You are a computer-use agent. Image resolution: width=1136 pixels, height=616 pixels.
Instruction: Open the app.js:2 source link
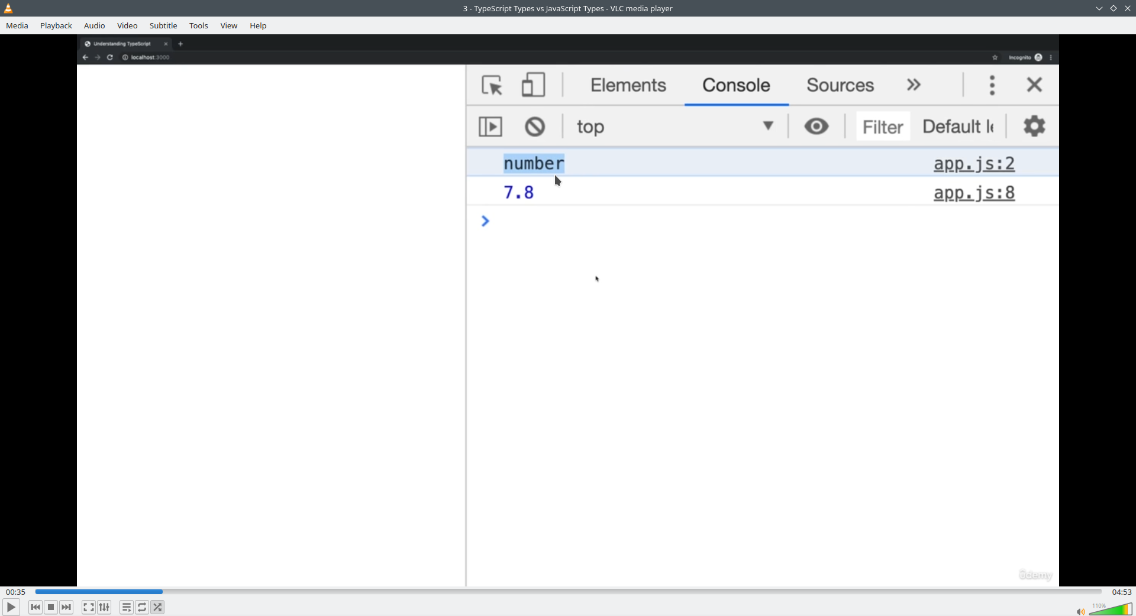coord(974,164)
